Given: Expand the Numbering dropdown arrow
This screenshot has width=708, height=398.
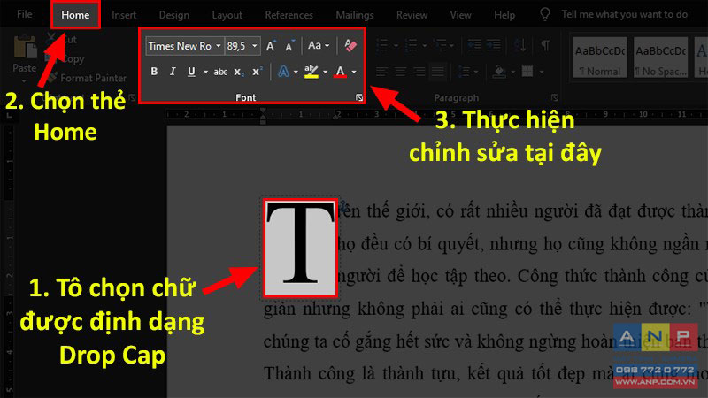Looking at the screenshot, I should coord(425,46).
